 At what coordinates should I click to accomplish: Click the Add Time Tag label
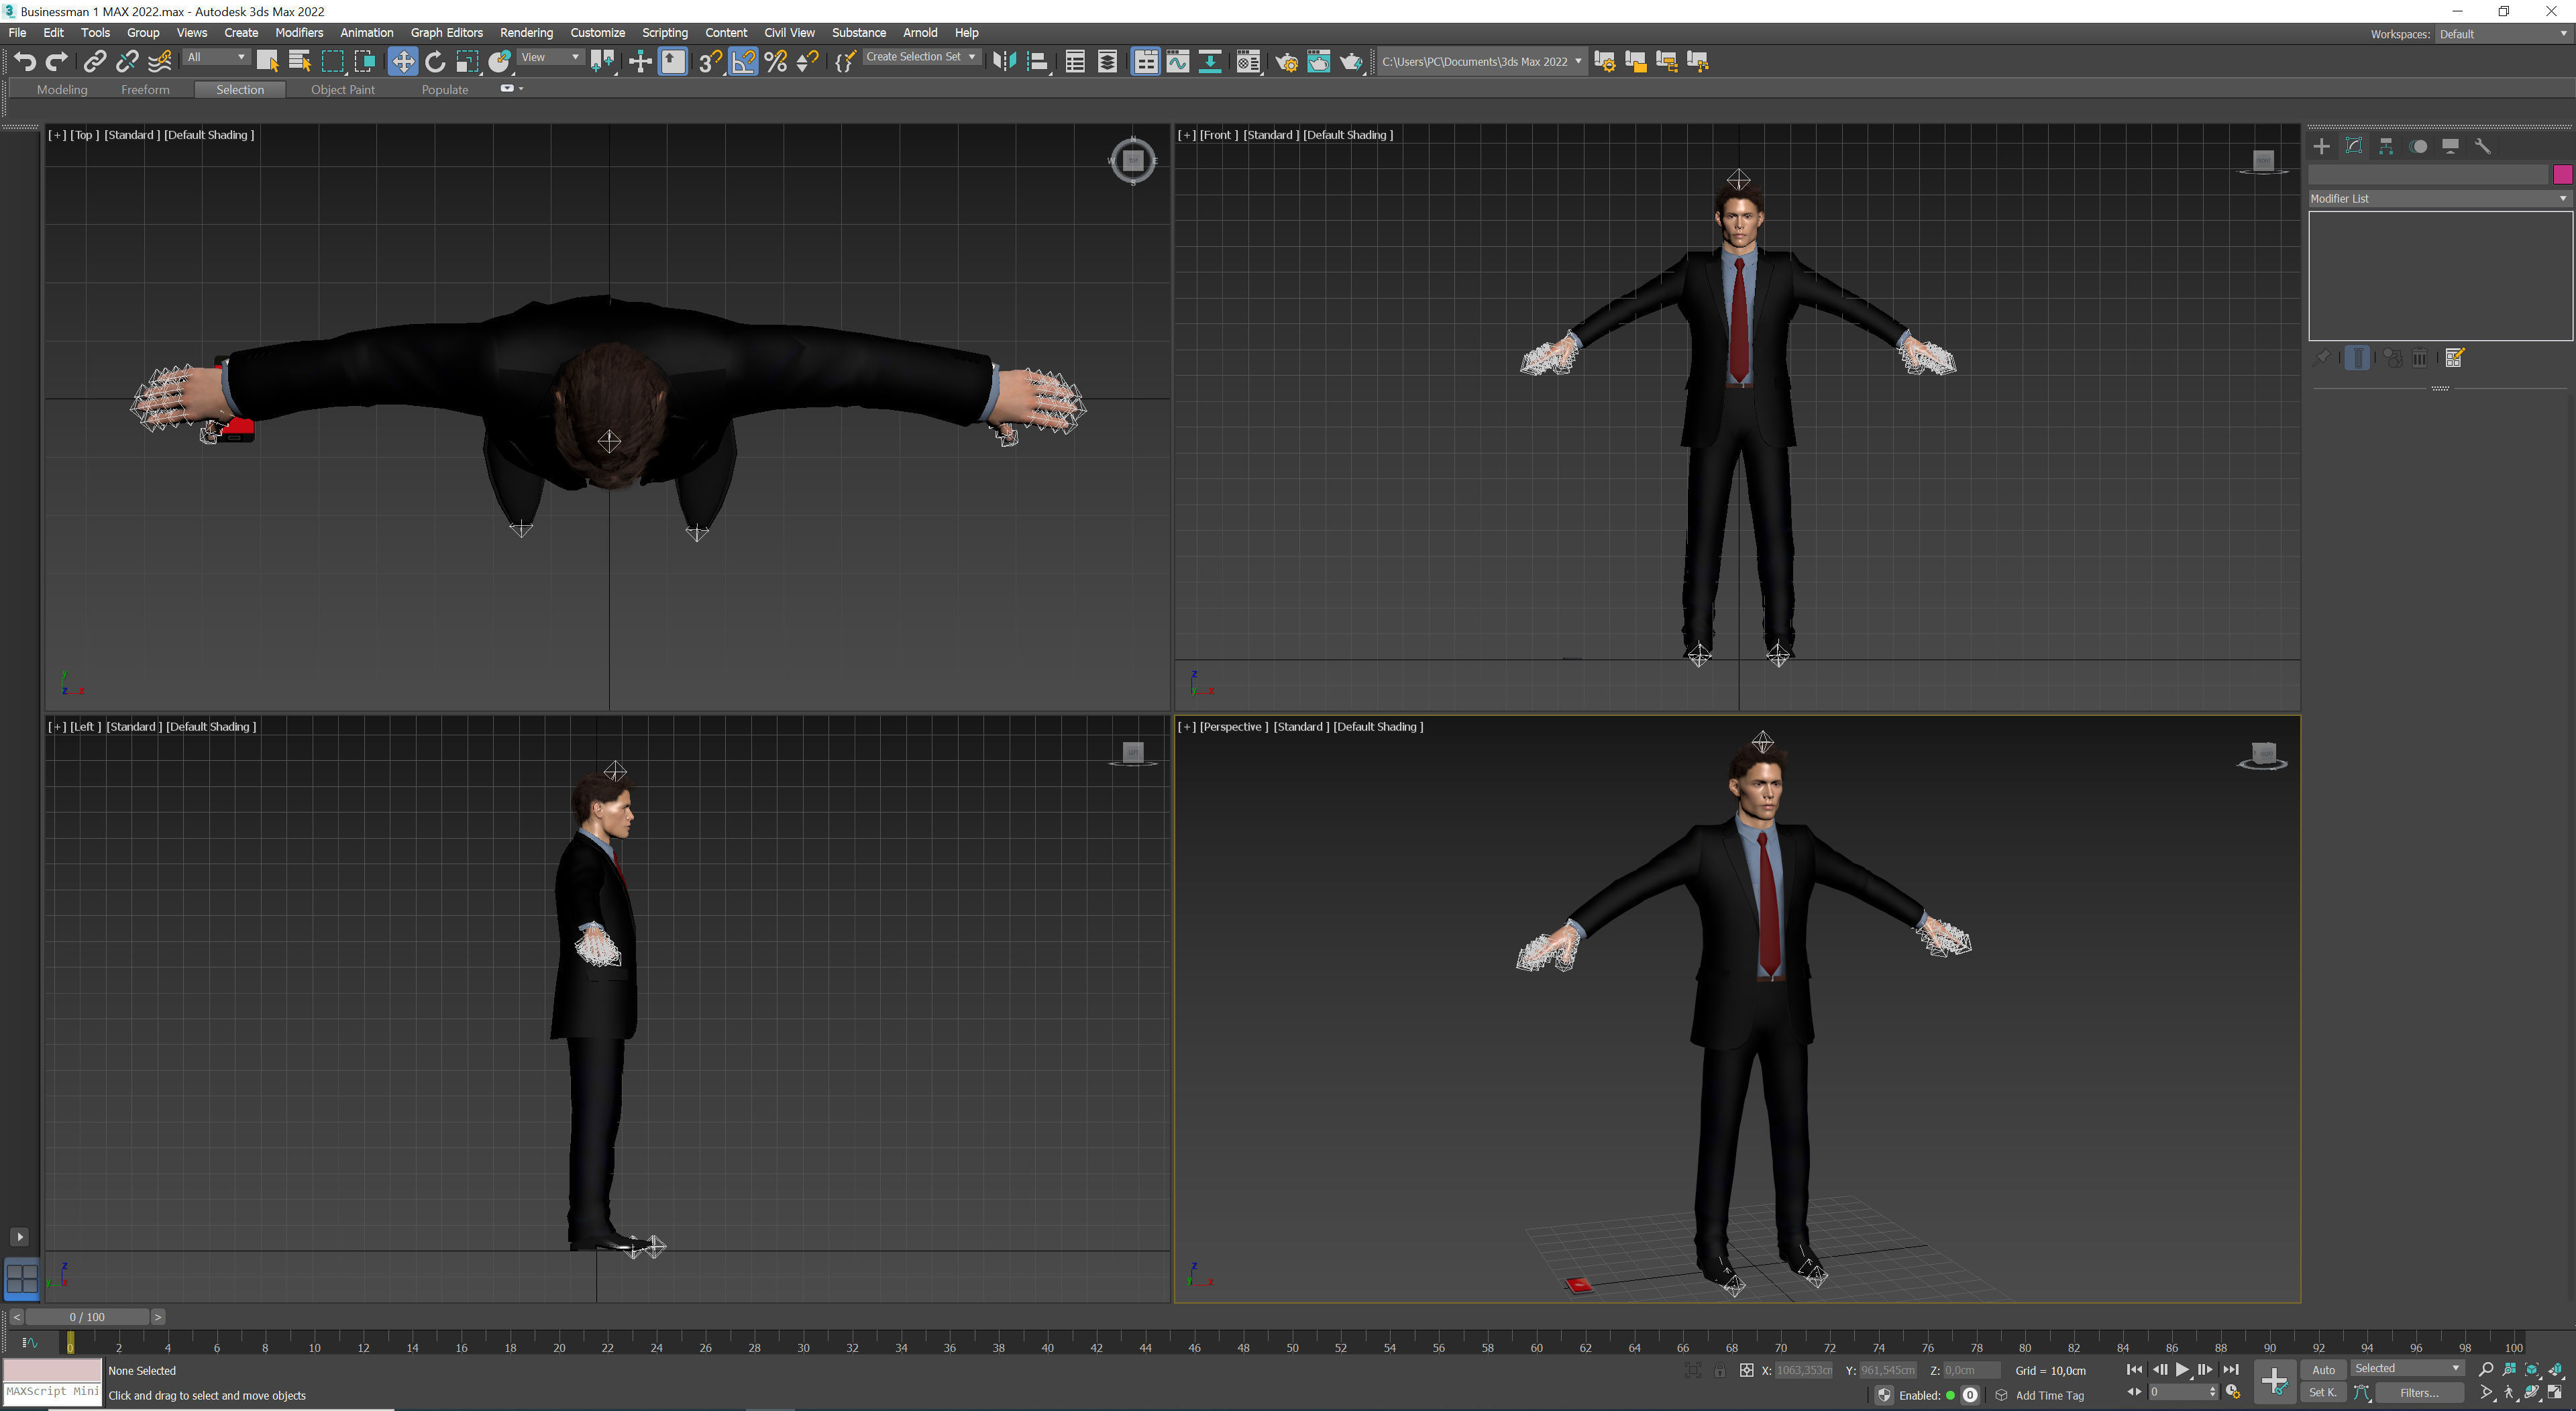click(2049, 1395)
